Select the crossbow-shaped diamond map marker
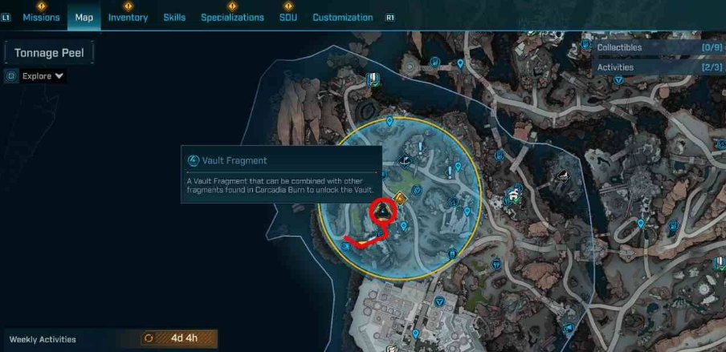The image size is (726, 352). (x=405, y=161)
